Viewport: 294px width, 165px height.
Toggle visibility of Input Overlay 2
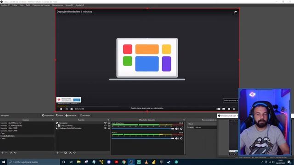(x=105, y=126)
